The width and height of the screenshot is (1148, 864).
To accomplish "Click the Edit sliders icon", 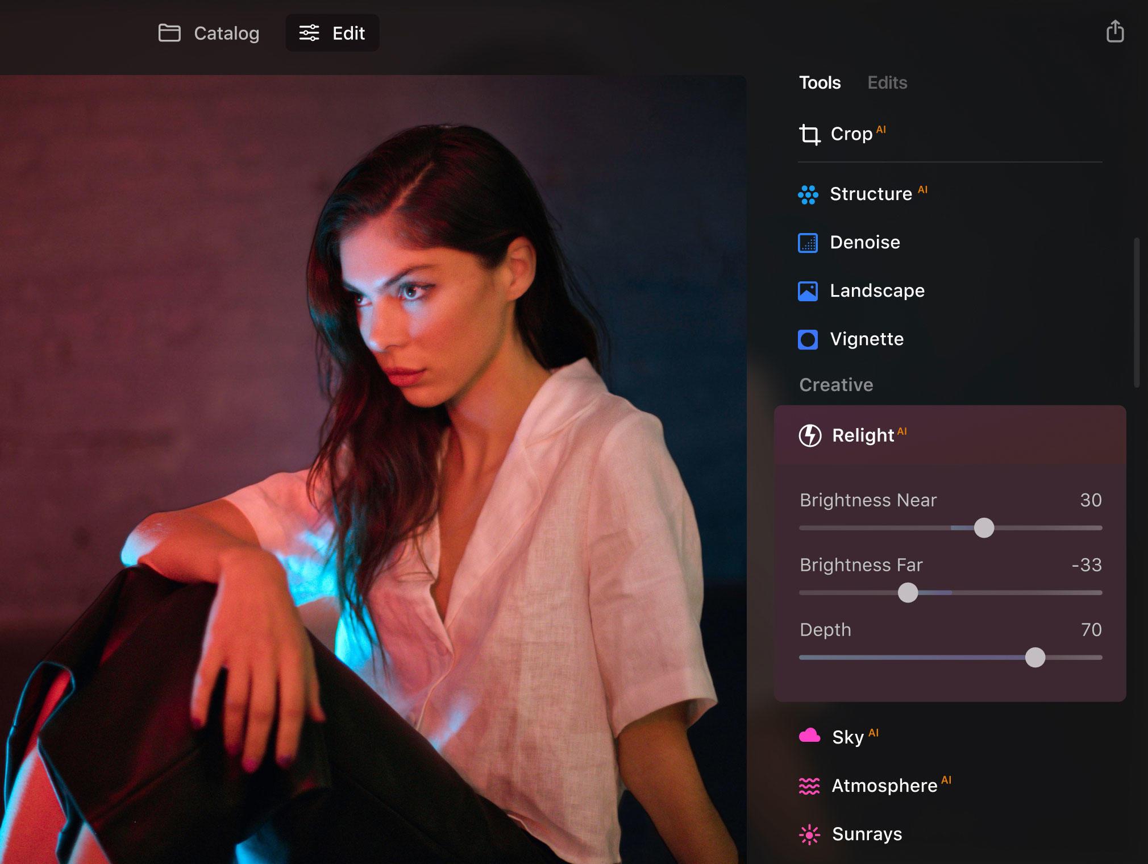I will point(309,33).
